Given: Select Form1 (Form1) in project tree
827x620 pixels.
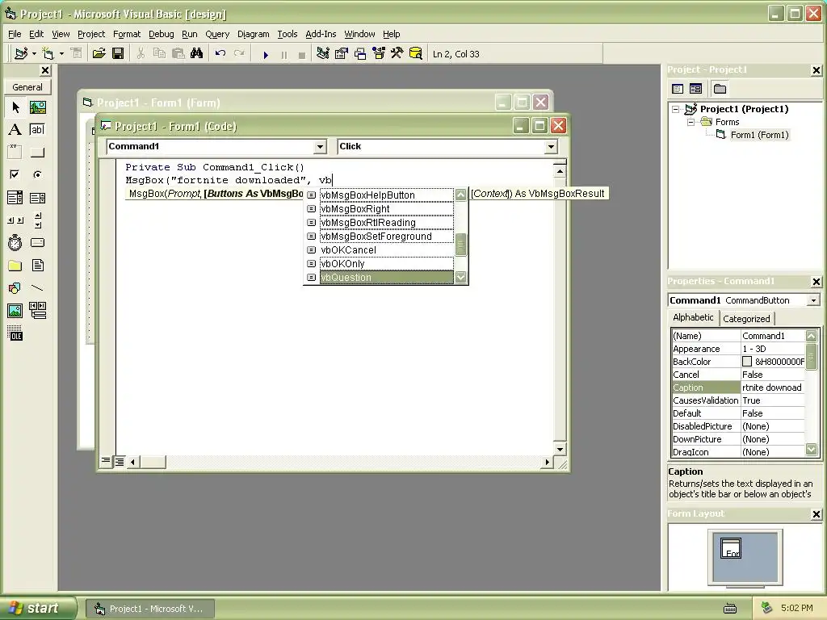Looking at the screenshot, I should point(759,135).
